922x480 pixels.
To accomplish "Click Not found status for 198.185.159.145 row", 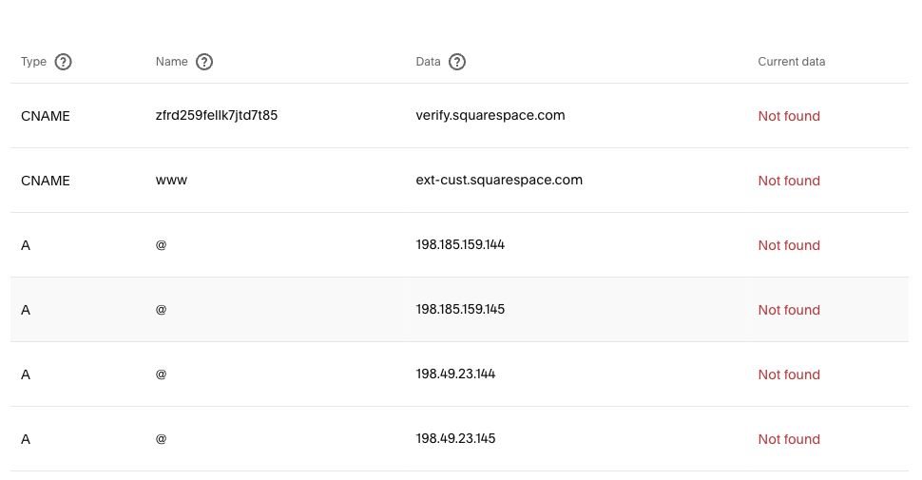I will click(789, 310).
